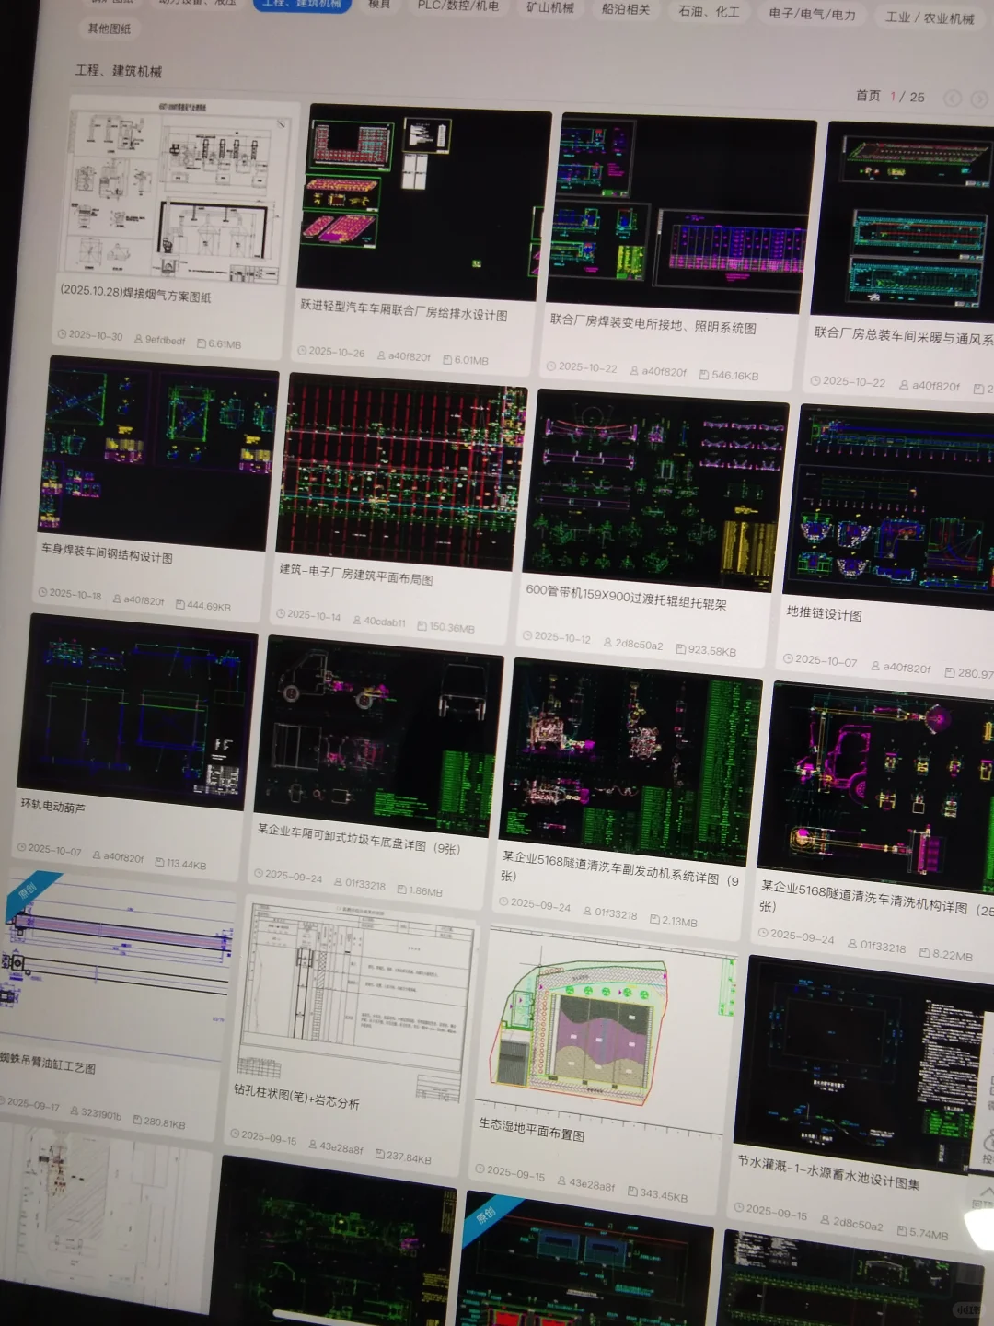Viewport: 994px width, 1326px height.
Task: Select the 电子/电气/电力 category tab
Action: [812, 15]
